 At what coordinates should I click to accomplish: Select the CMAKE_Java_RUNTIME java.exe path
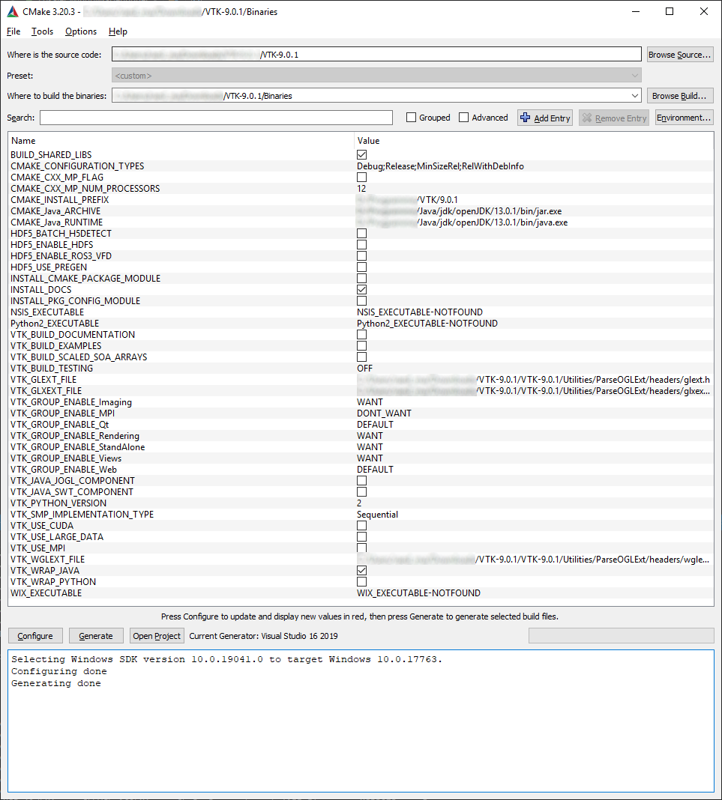[462, 222]
